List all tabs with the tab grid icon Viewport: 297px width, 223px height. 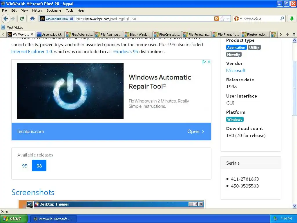(x=294, y=34)
